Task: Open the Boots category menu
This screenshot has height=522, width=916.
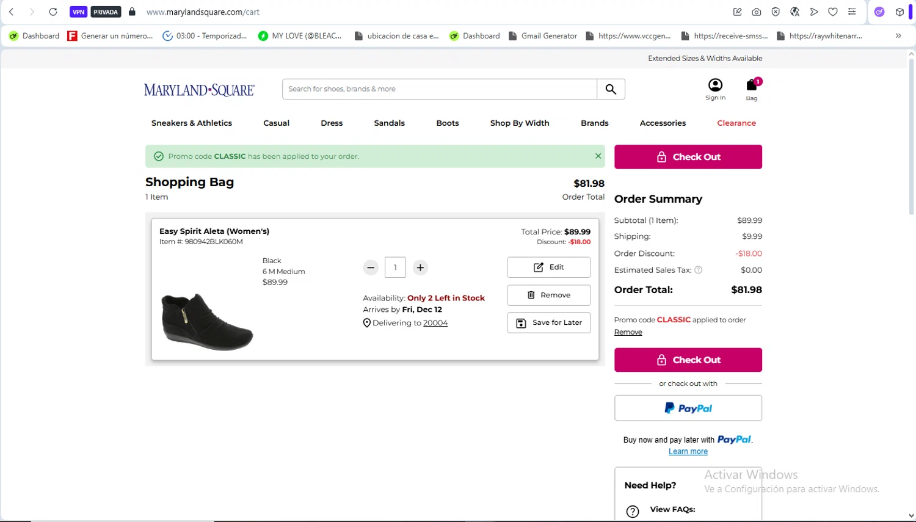Action: (447, 123)
